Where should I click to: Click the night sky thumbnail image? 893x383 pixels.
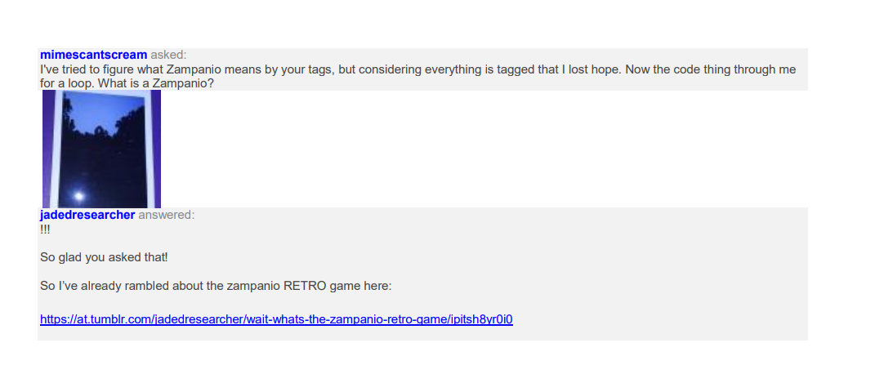tap(101, 149)
